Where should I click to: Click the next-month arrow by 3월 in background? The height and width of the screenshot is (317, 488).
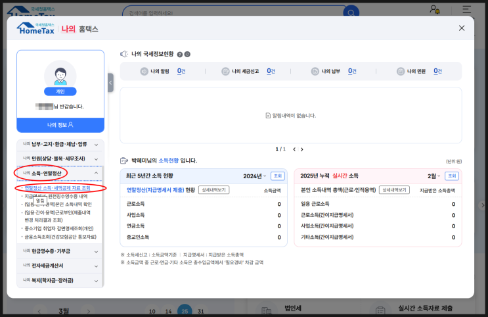tap(88, 311)
